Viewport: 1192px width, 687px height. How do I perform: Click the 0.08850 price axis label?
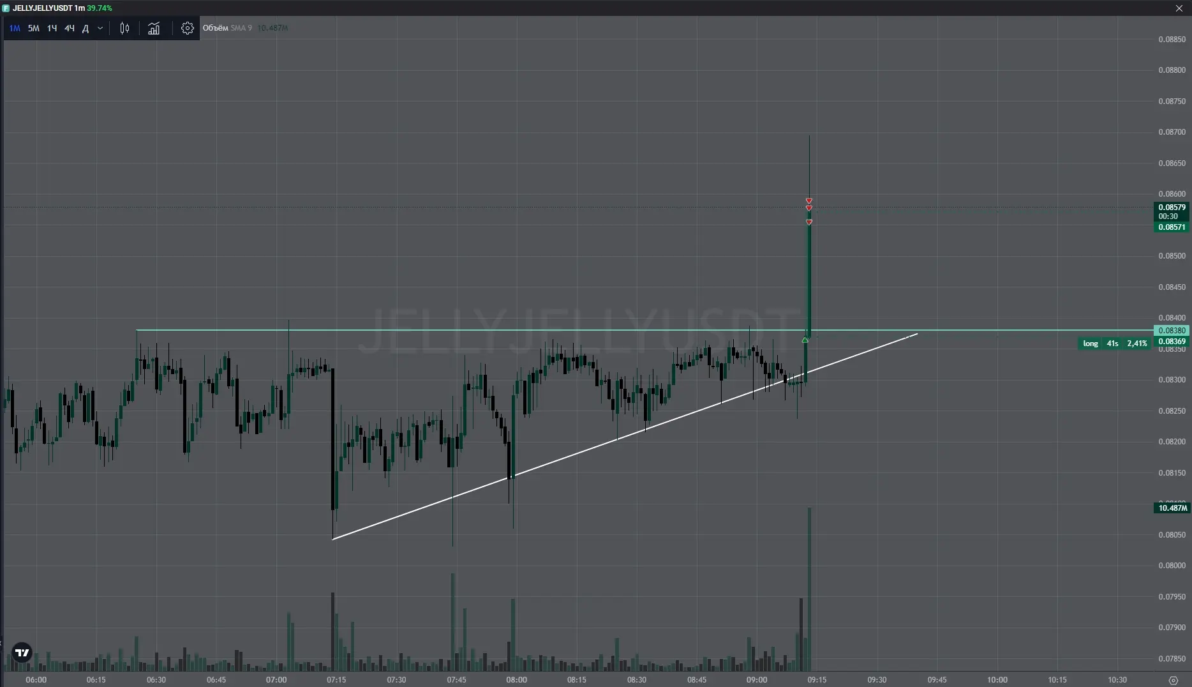pyautogui.click(x=1172, y=40)
